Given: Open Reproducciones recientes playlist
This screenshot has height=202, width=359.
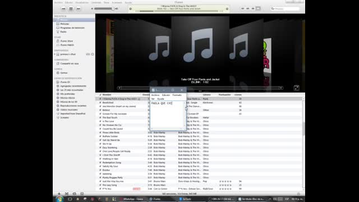Looking at the screenshot, I should pos(74,105).
